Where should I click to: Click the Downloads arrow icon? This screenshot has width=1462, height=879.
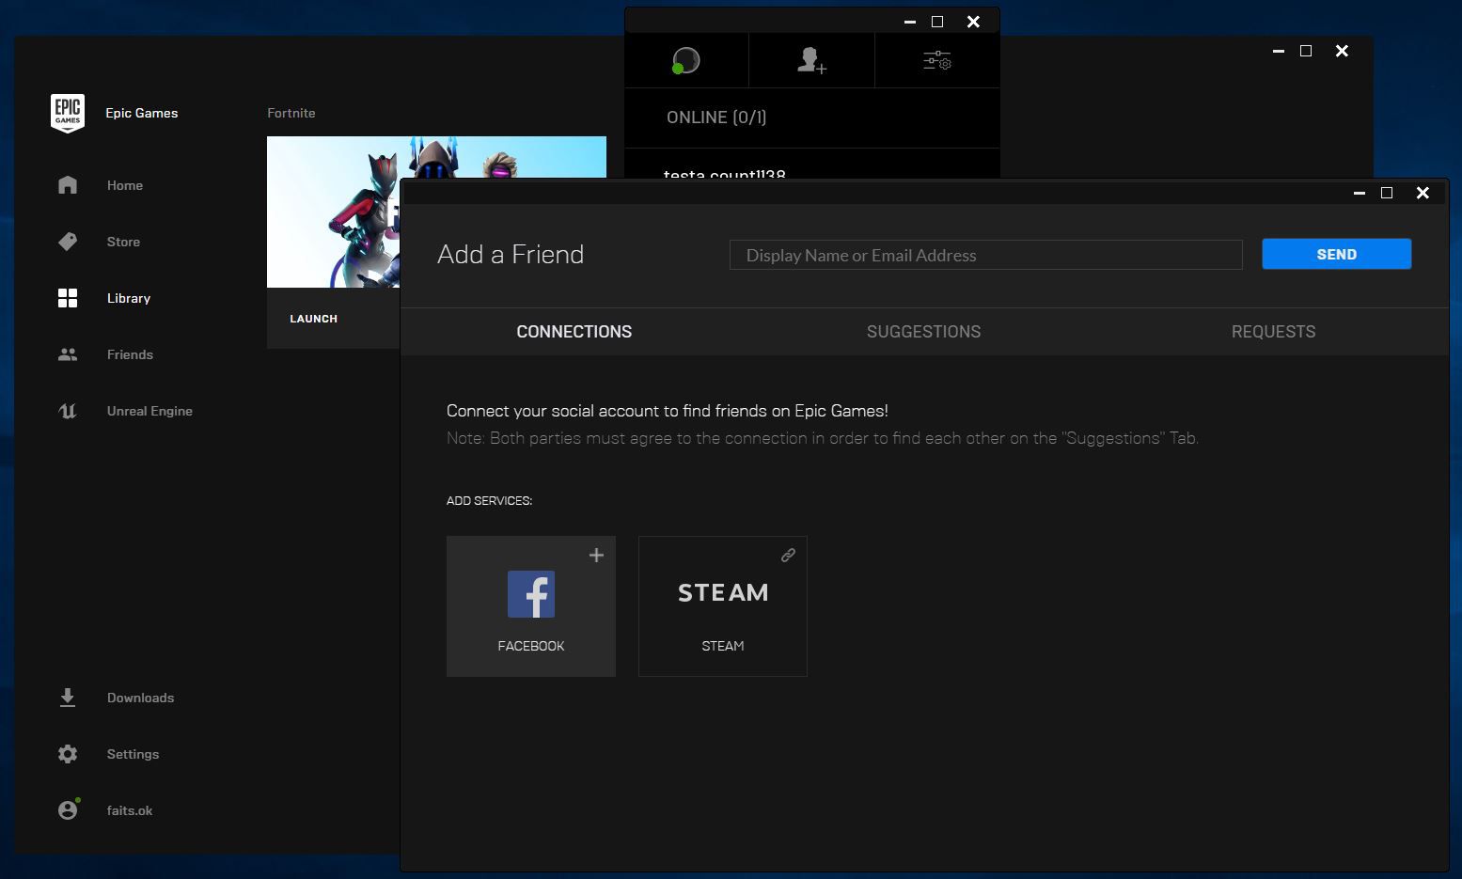(x=68, y=698)
